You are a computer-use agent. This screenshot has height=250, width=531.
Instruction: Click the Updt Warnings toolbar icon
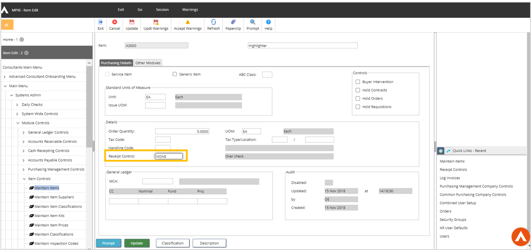(156, 22)
